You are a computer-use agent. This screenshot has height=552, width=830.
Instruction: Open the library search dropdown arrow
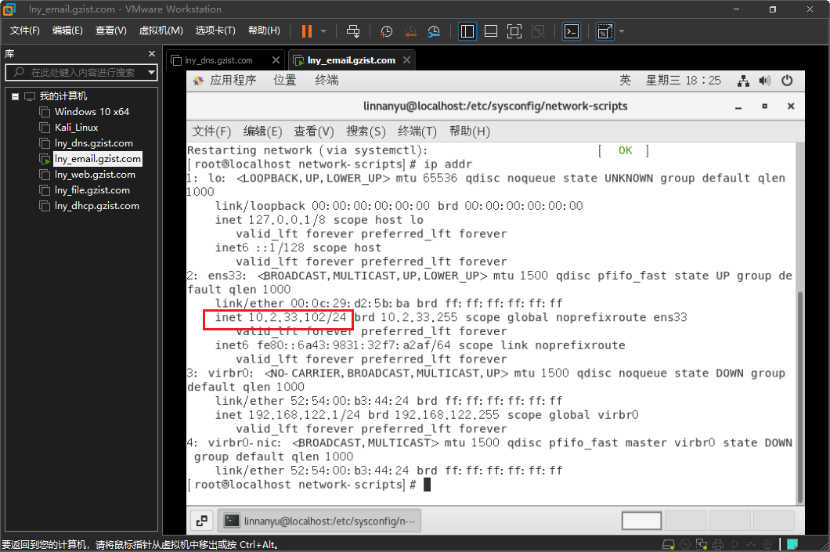click(x=151, y=71)
